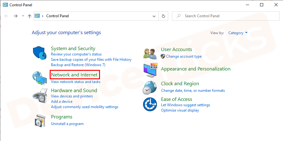
Task: Go up one level with up arrow
Action: pos(30,16)
